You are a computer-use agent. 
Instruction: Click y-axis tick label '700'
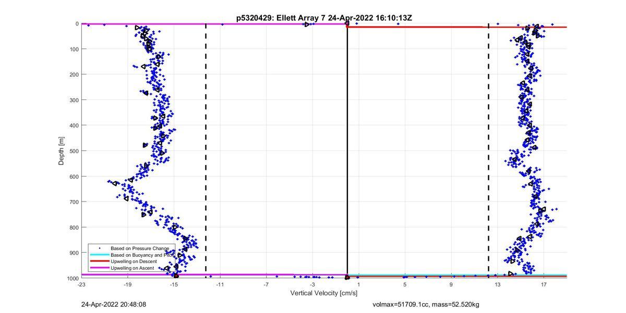pos(74,202)
